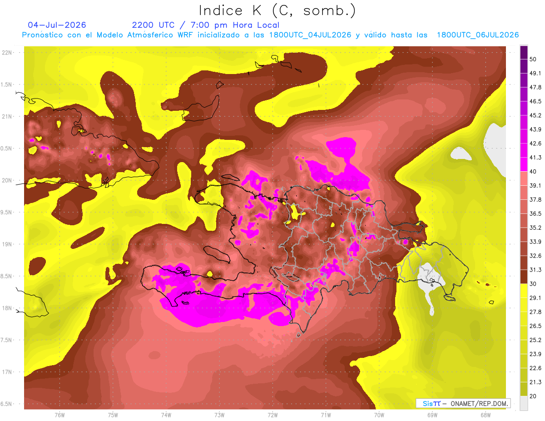
Task: Click the longitude label "72W"
Action: [272, 415]
